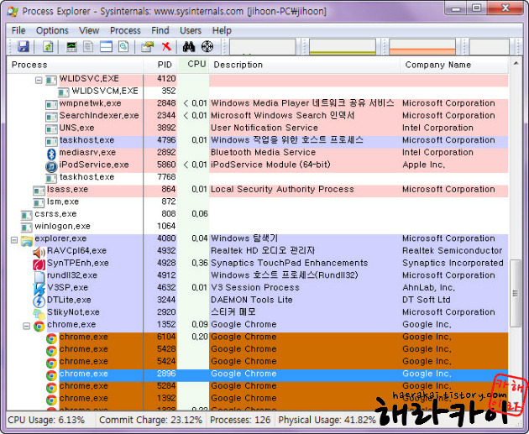Open the Process menu
This screenshot has height=434, width=529.
(x=125, y=31)
